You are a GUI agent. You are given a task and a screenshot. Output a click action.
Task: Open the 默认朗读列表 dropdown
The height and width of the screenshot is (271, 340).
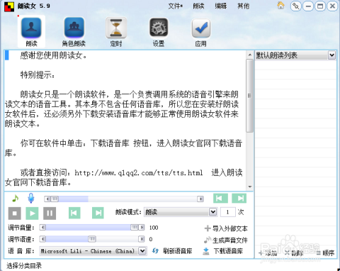click(x=331, y=55)
